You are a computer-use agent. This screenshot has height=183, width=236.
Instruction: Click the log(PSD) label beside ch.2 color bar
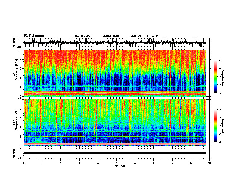[223, 127]
